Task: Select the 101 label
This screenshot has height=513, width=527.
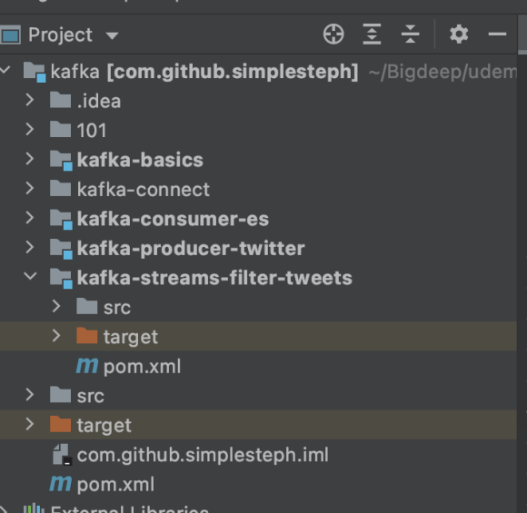Action: pos(92,131)
